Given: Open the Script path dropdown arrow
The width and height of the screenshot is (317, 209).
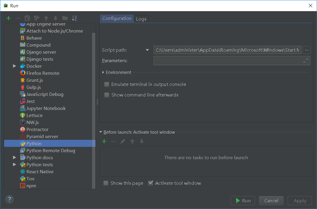Looking at the screenshot, I should click(147, 50).
